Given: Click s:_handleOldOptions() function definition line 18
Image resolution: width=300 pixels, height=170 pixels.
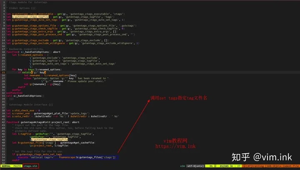Looking at the screenshot, I should (33, 52).
